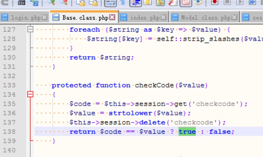This screenshot has width=263, height=157.
Task: Click the 'checkCode' function name
Action: [154, 85]
